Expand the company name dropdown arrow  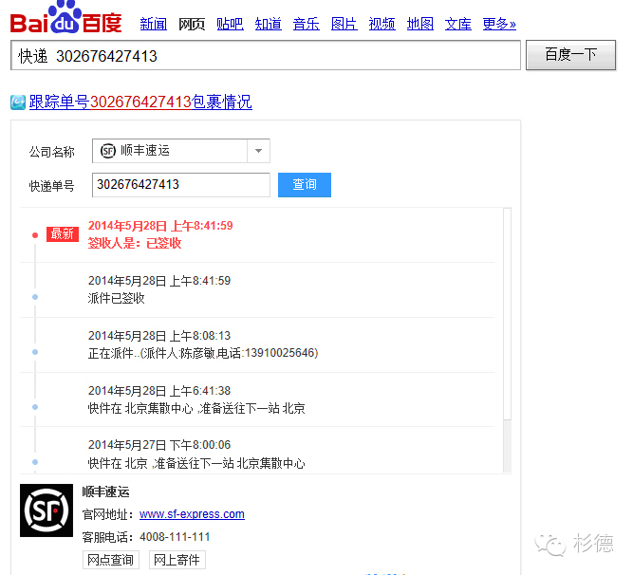click(x=258, y=151)
